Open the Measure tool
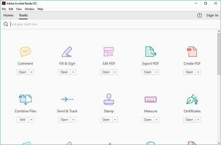This screenshot has width=221, height=145. (x=148, y=120)
